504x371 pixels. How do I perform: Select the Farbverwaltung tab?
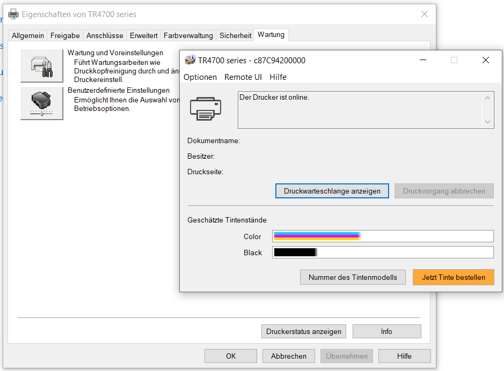coord(188,35)
